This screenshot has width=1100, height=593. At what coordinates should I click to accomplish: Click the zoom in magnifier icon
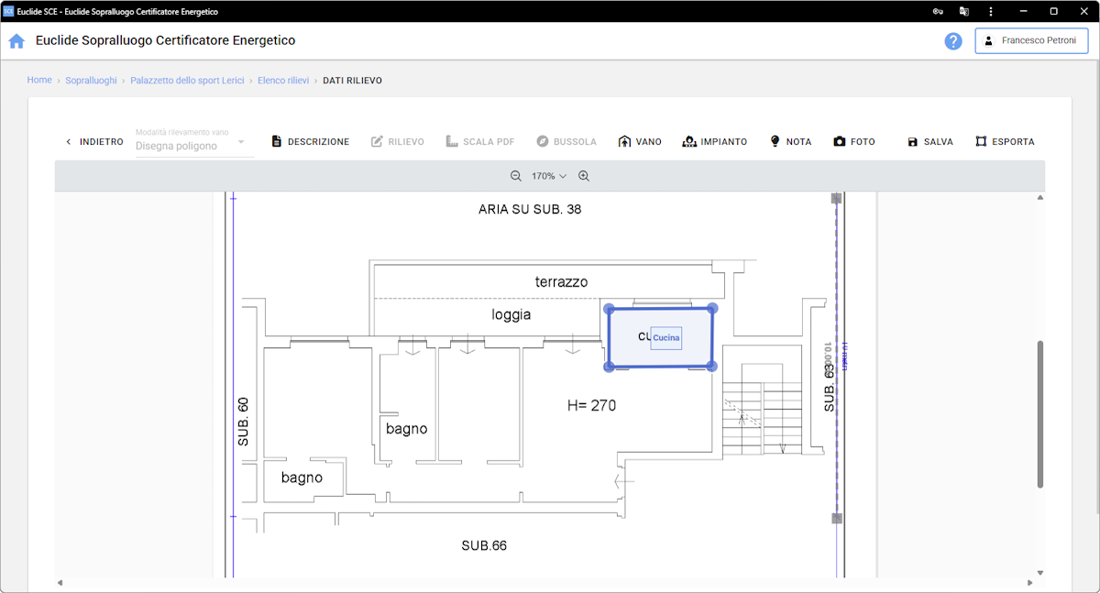(584, 176)
